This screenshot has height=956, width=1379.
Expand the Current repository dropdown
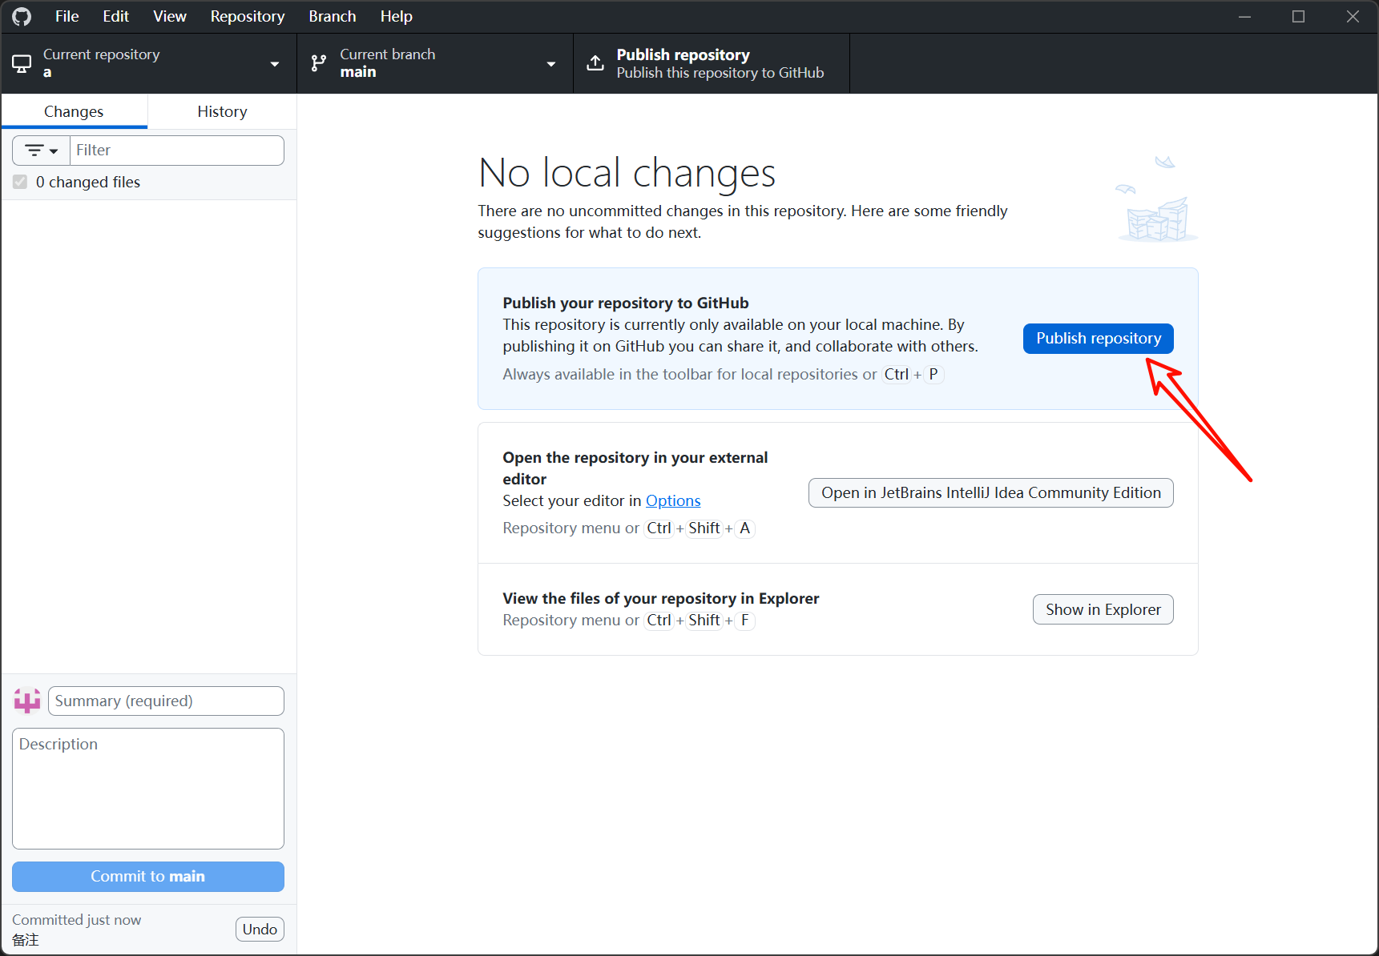(x=275, y=64)
